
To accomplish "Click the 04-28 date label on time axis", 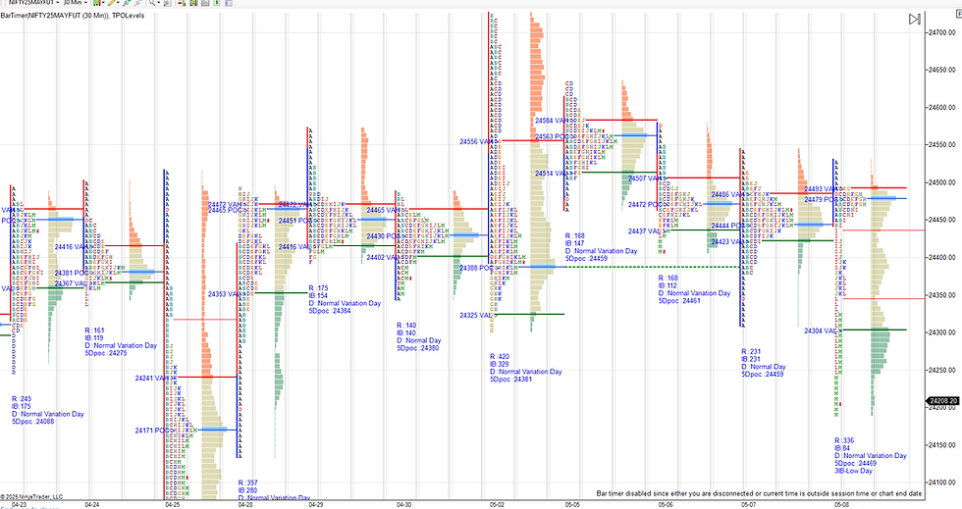I will pos(245,505).
